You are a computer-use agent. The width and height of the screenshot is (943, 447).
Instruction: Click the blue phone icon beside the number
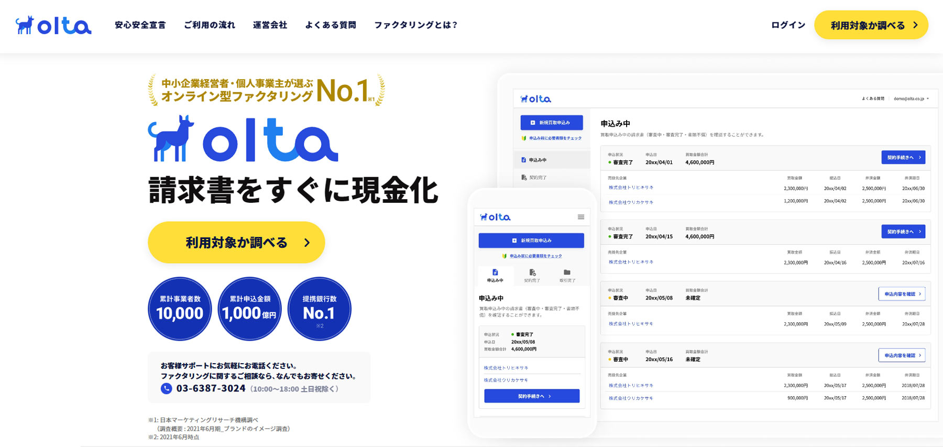[166, 388]
